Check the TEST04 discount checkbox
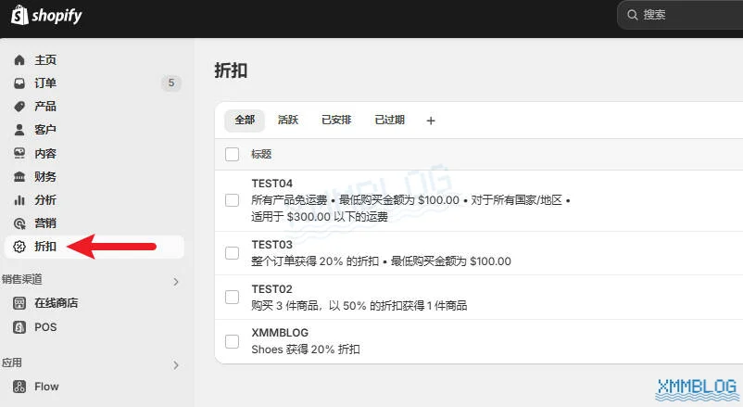Image resolution: width=743 pixels, height=407 pixels. pyautogui.click(x=232, y=200)
